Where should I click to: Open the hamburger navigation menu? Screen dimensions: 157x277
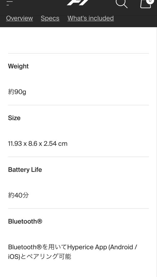click(x=10, y=3)
